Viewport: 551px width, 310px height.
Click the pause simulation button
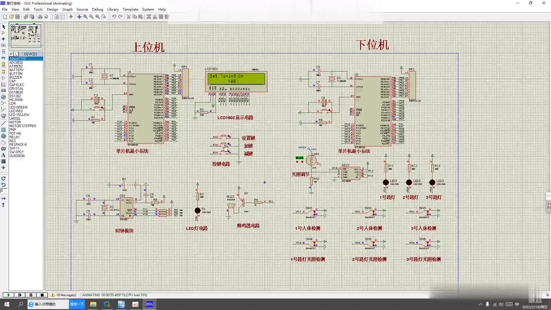point(31,295)
